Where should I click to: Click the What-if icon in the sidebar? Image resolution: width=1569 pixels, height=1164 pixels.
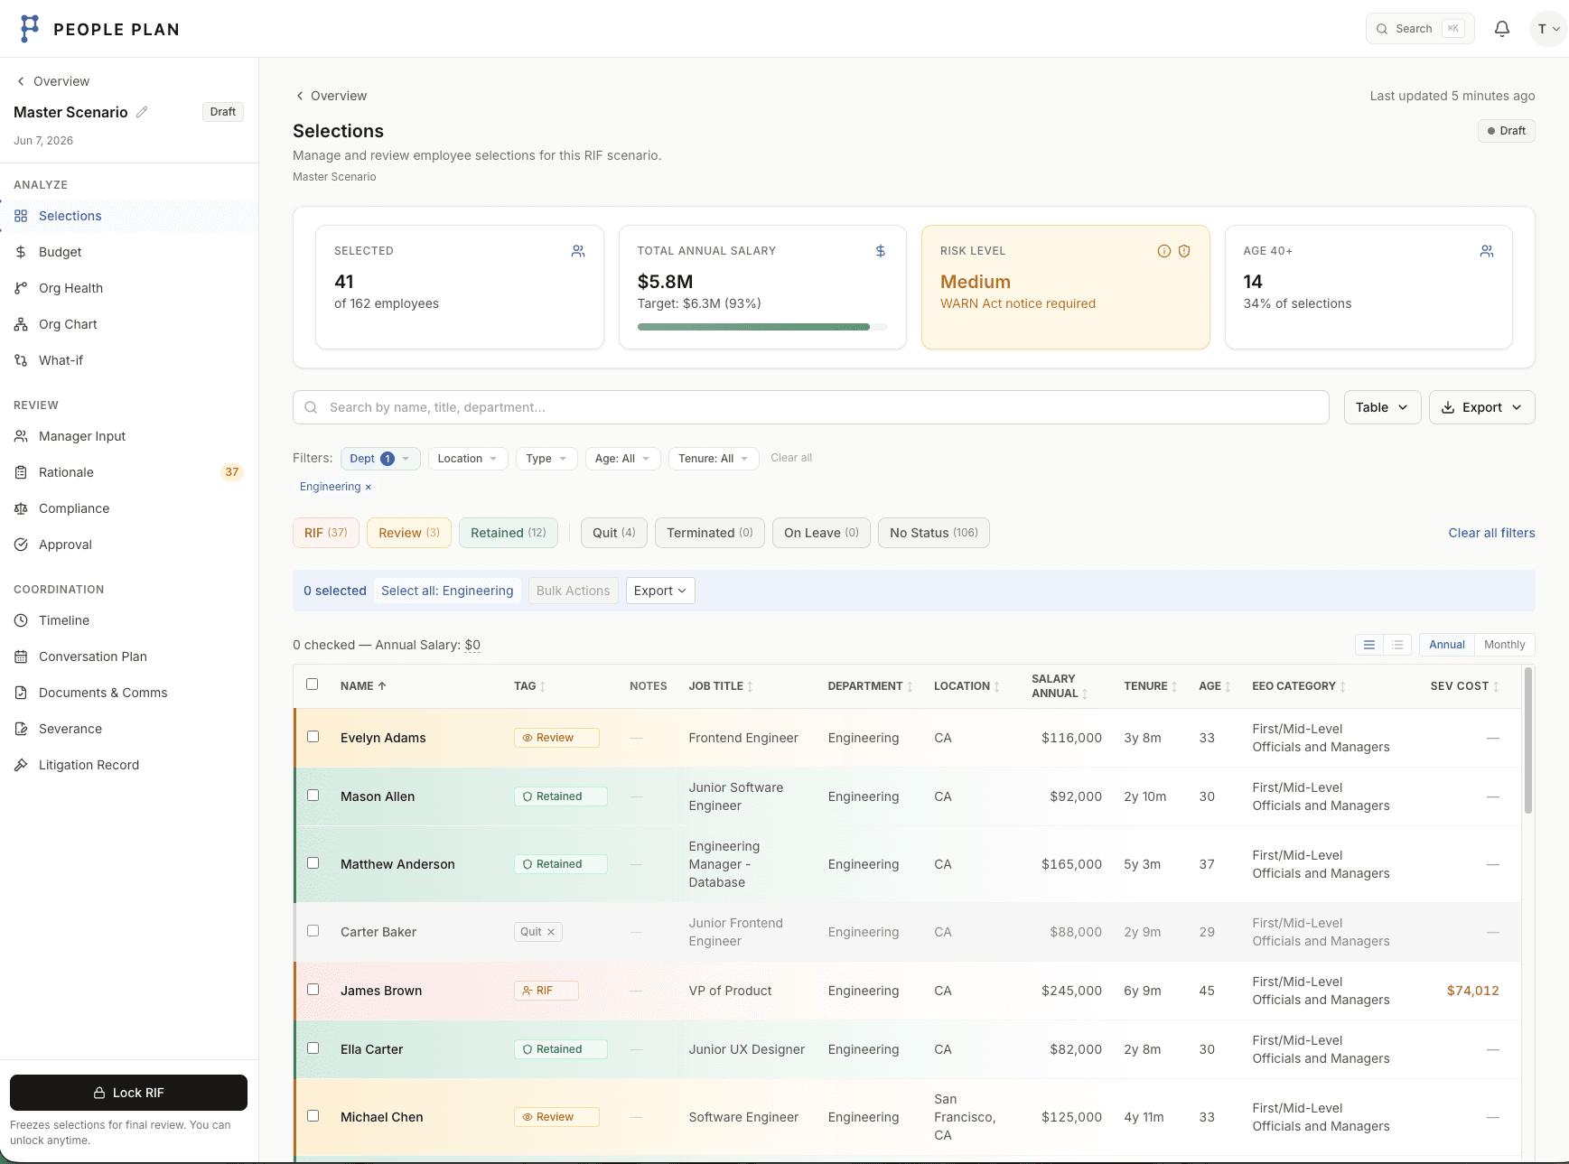[x=21, y=360]
